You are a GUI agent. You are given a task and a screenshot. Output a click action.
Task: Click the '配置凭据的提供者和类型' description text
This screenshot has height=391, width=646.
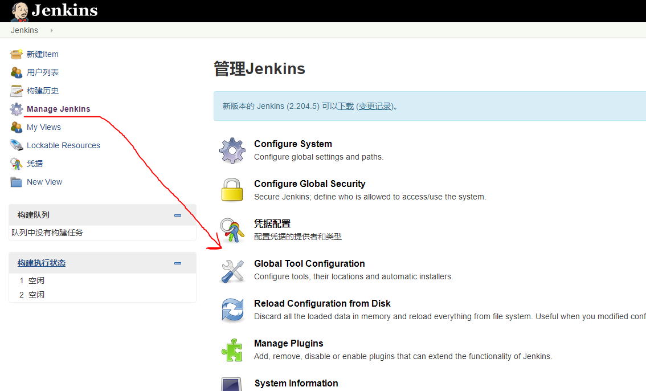298,237
